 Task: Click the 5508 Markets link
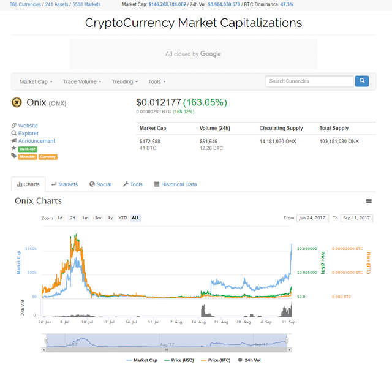click(86, 4)
